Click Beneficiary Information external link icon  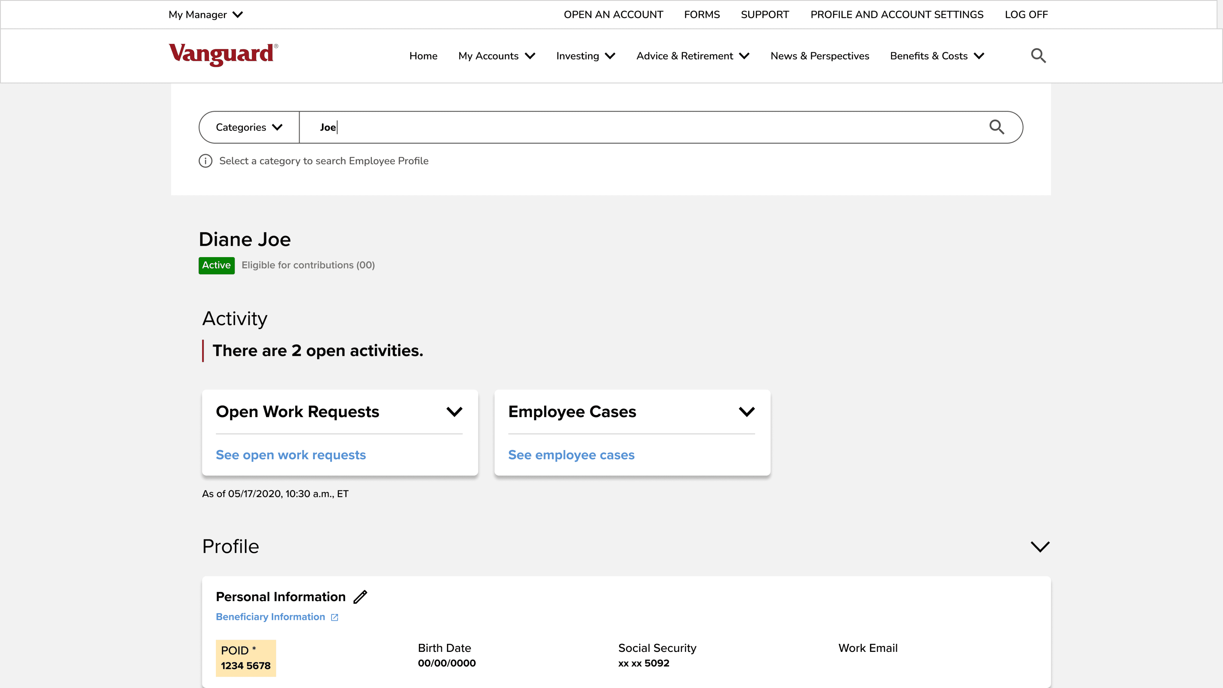tap(335, 617)
